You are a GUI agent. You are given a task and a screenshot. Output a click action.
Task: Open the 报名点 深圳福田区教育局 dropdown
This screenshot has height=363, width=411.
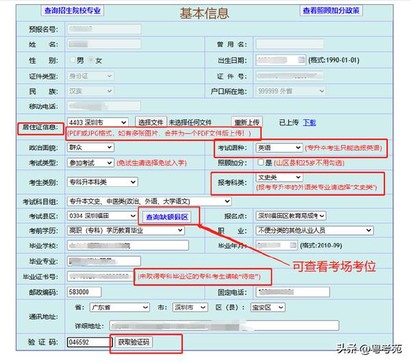click(291, 216)
